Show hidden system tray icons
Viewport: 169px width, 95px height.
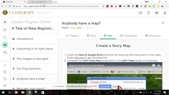coord(137,92)
